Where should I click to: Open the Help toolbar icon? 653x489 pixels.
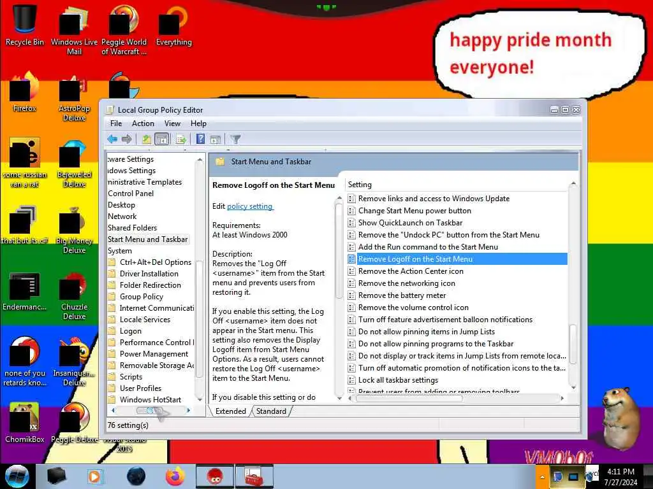pos(200,139)
